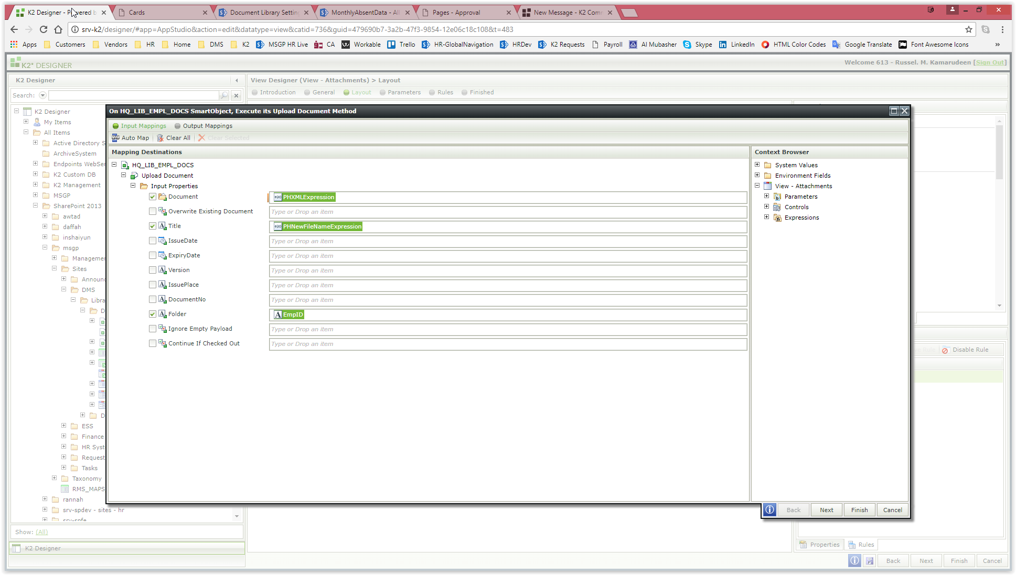
Task: Uncheck the Document checkbox
Action: pyautogui.click(x=153, y=197)
